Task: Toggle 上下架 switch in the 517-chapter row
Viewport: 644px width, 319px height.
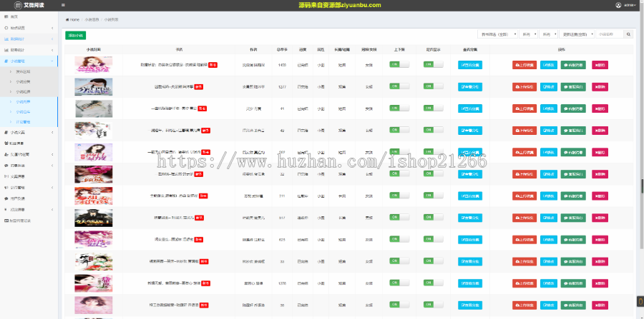Action: tap(399, 217)
